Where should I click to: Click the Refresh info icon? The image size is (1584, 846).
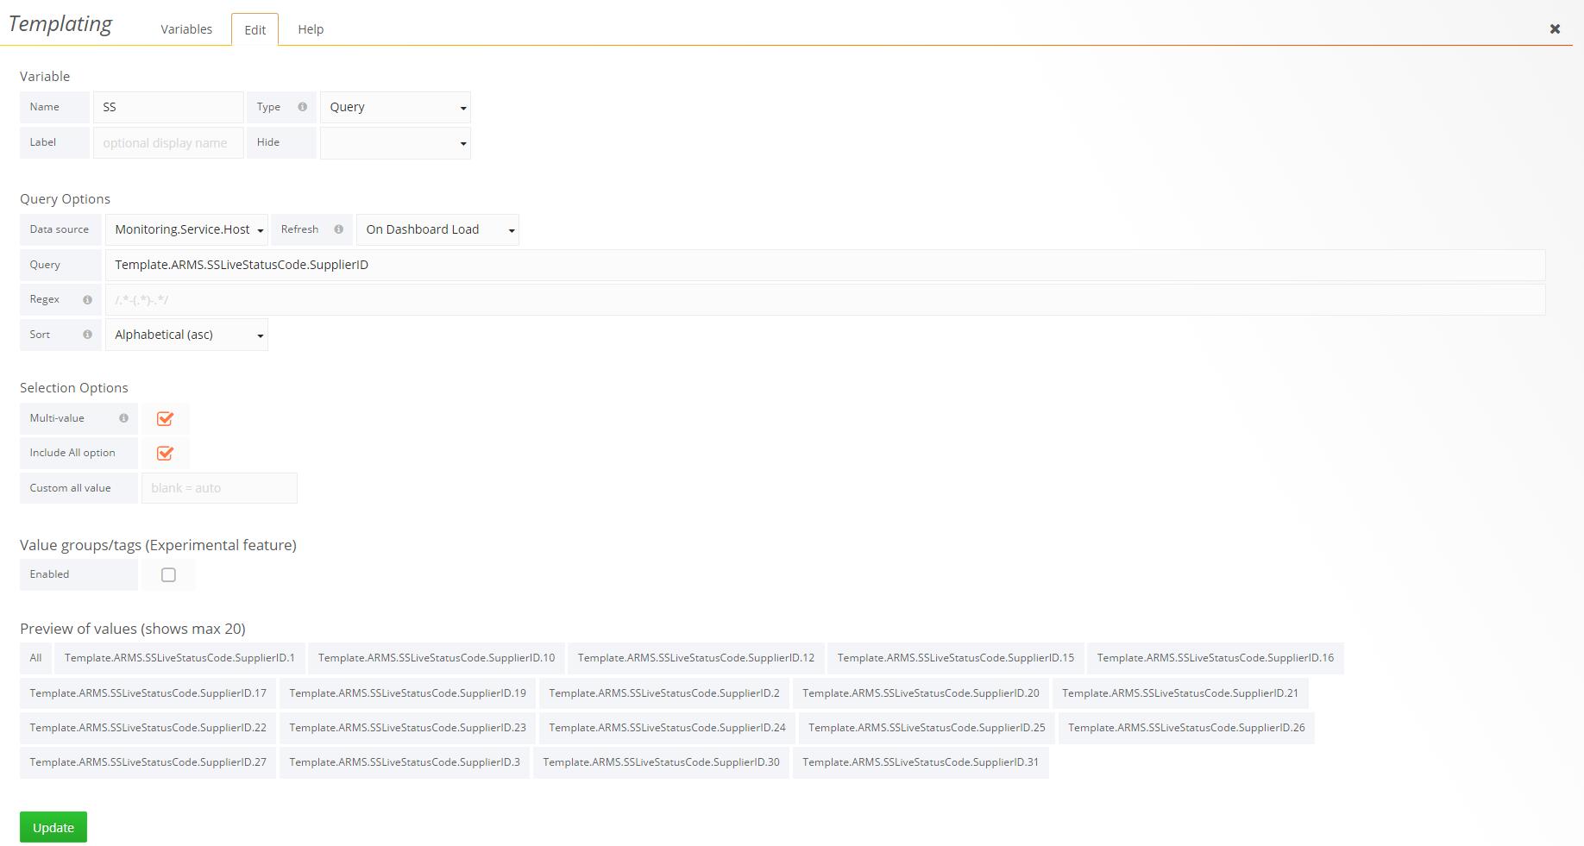click(x=338, y=229)
